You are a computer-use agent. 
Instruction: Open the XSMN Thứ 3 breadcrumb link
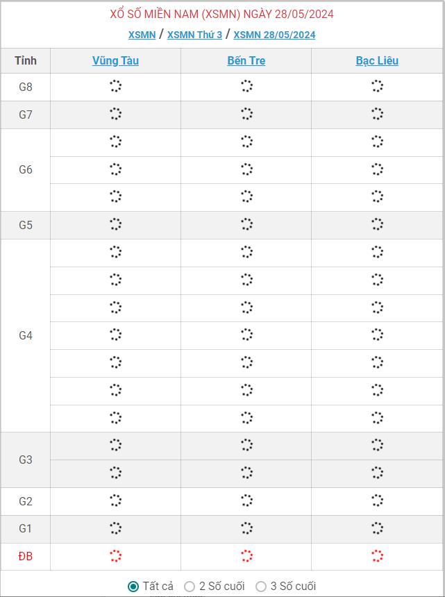(x=194, y=35)
